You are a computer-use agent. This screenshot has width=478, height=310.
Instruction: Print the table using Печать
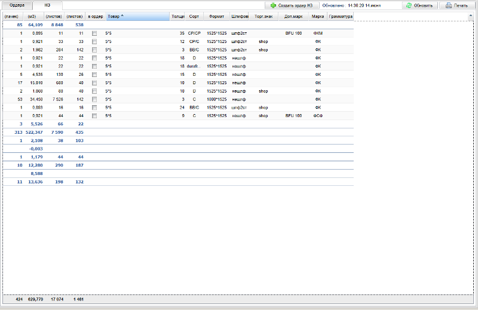pyautogui.click(x=457, y=5)
